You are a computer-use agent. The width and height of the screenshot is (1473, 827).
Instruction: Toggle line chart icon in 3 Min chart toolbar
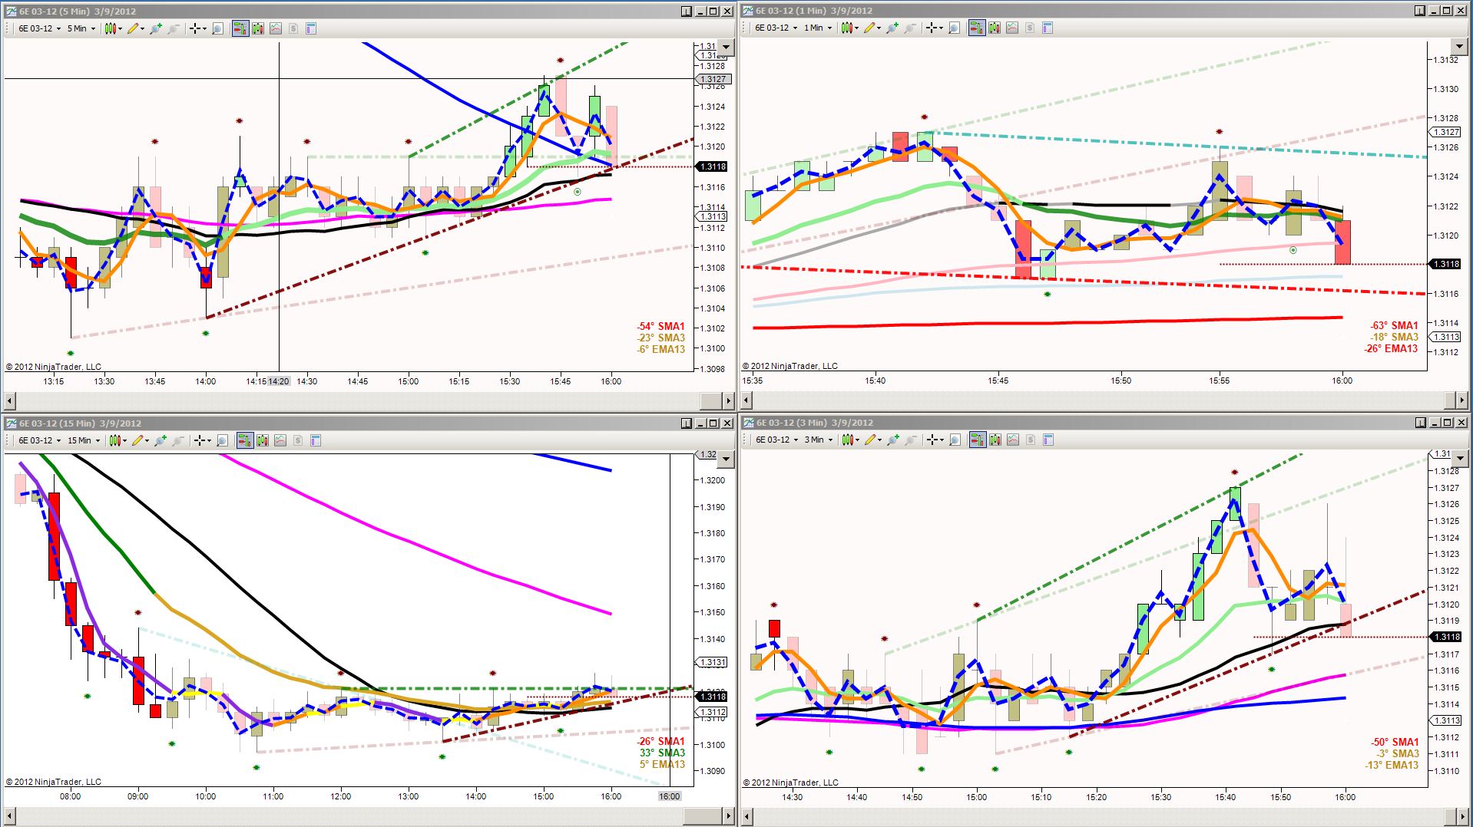(1012, 440)
